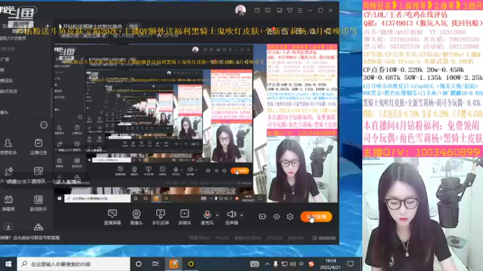Click the Windows Start button
The width and height of the screenshot is (483, 271).
tap(8, 264)
